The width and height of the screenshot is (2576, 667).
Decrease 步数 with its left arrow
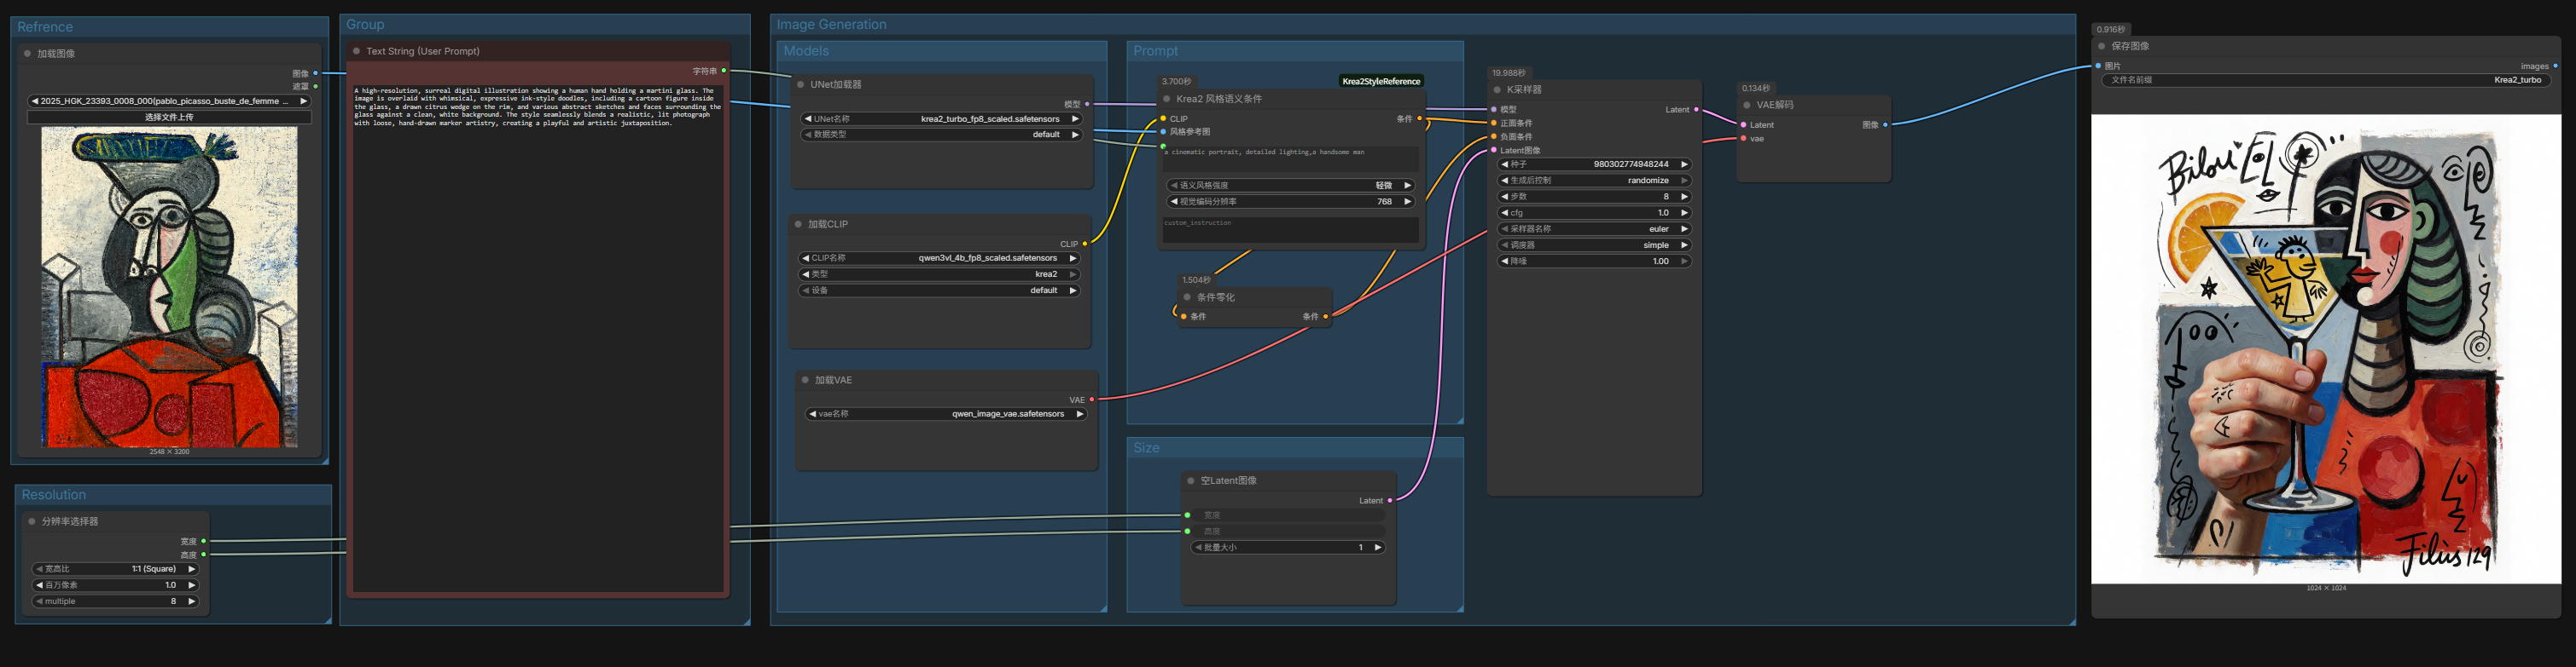click(1504, 197)
